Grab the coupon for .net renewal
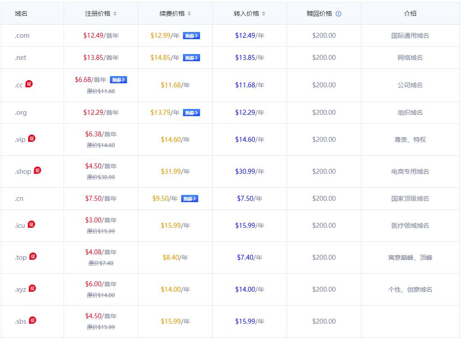This screenshot has width=461, height=339. (x=191, y=58)
